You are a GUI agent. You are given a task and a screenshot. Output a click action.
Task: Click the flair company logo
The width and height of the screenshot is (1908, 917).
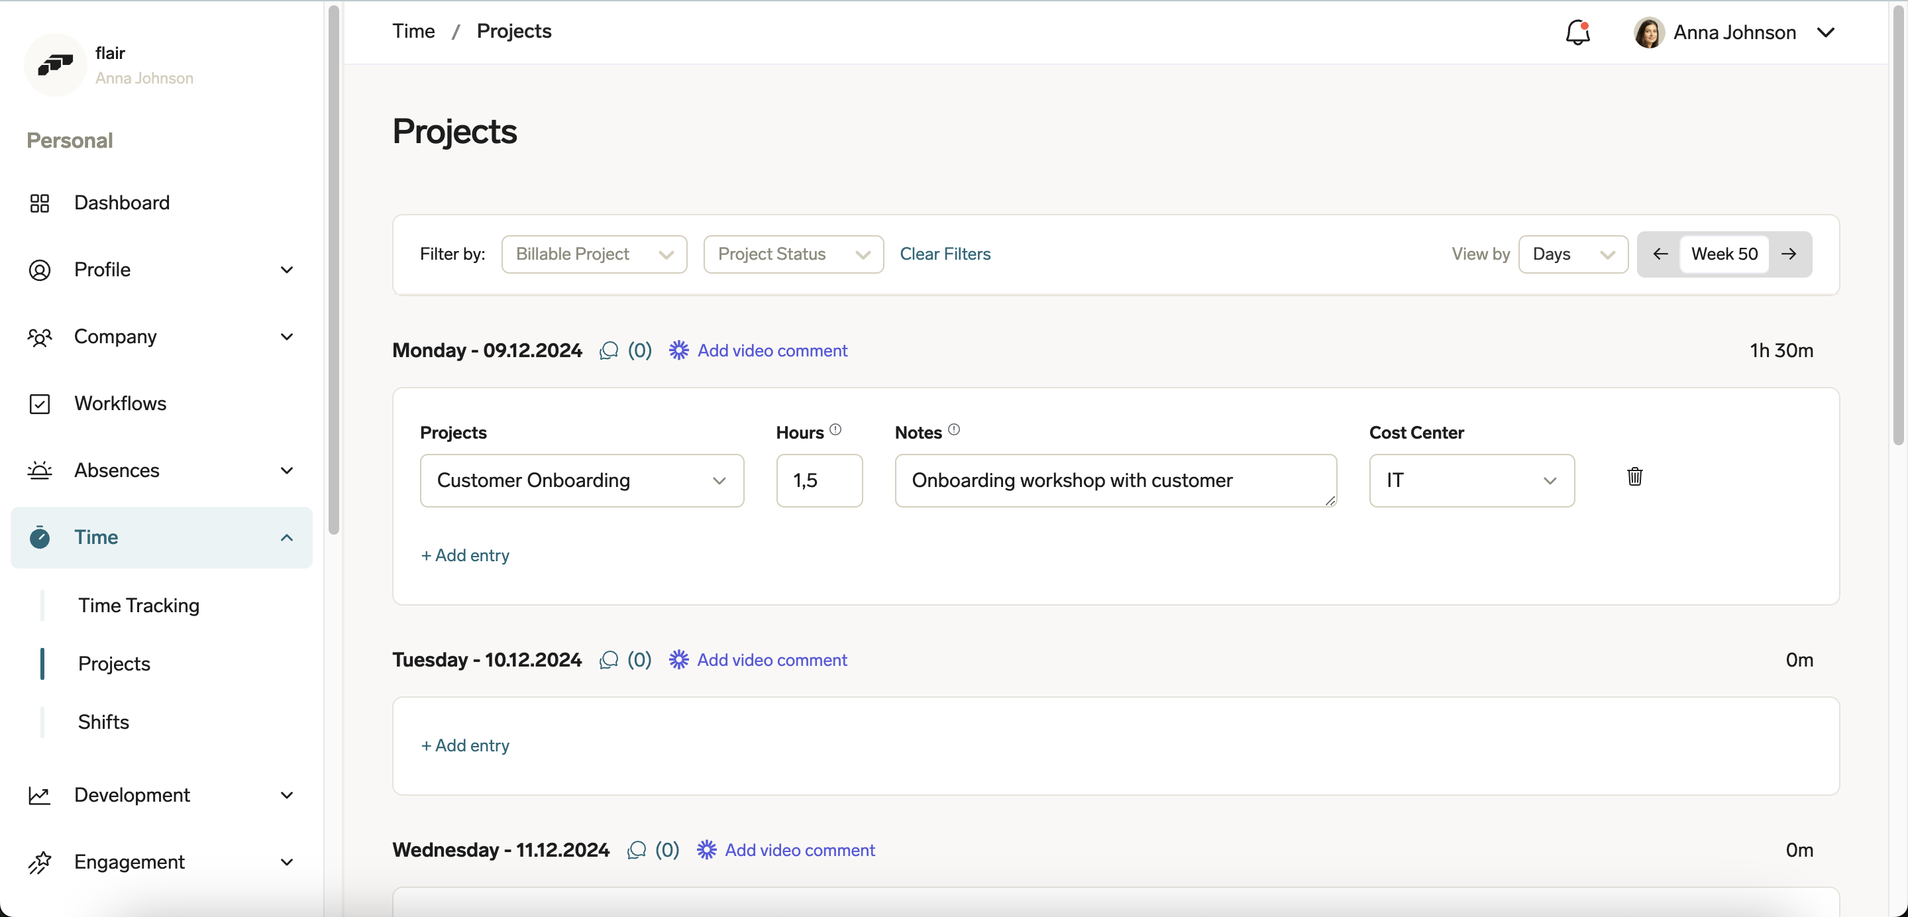[56, 65]
